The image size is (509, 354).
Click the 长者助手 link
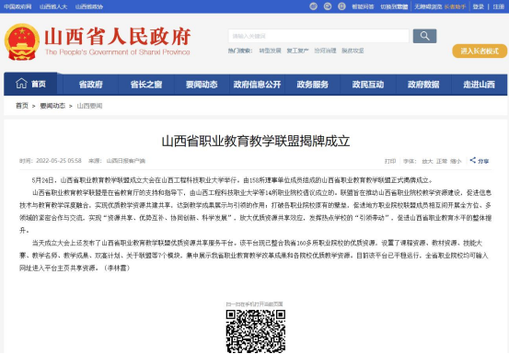(455, 6)
